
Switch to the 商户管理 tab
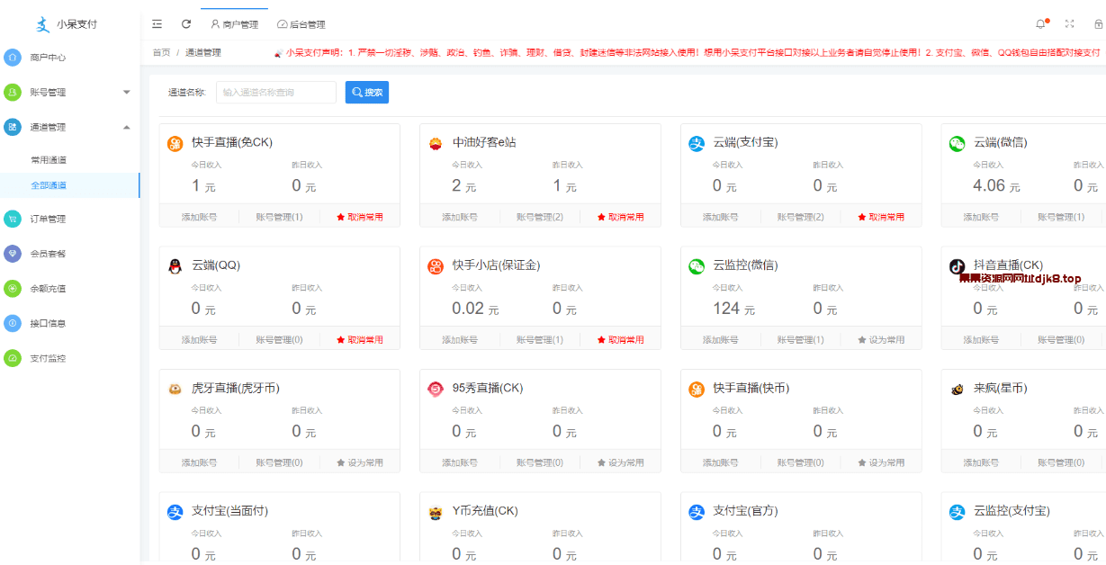point(238,24)
